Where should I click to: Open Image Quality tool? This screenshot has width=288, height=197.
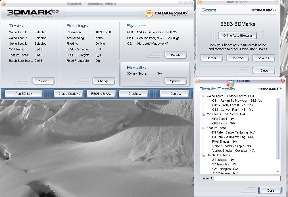(x=69, y=94)
